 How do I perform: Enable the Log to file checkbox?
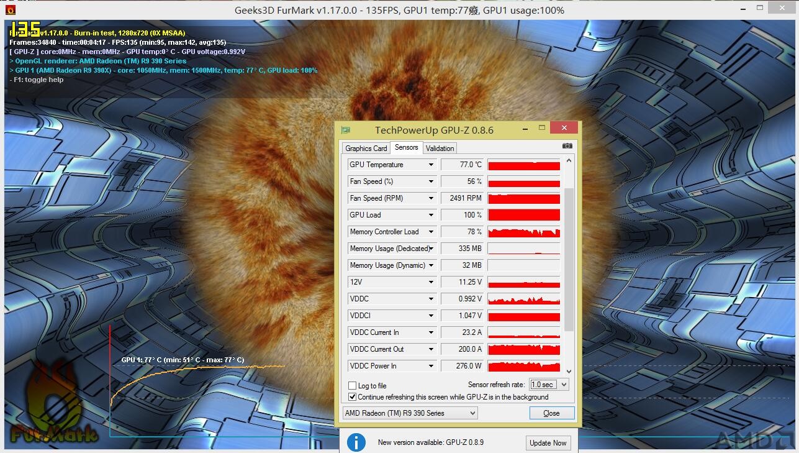[353, 386]
